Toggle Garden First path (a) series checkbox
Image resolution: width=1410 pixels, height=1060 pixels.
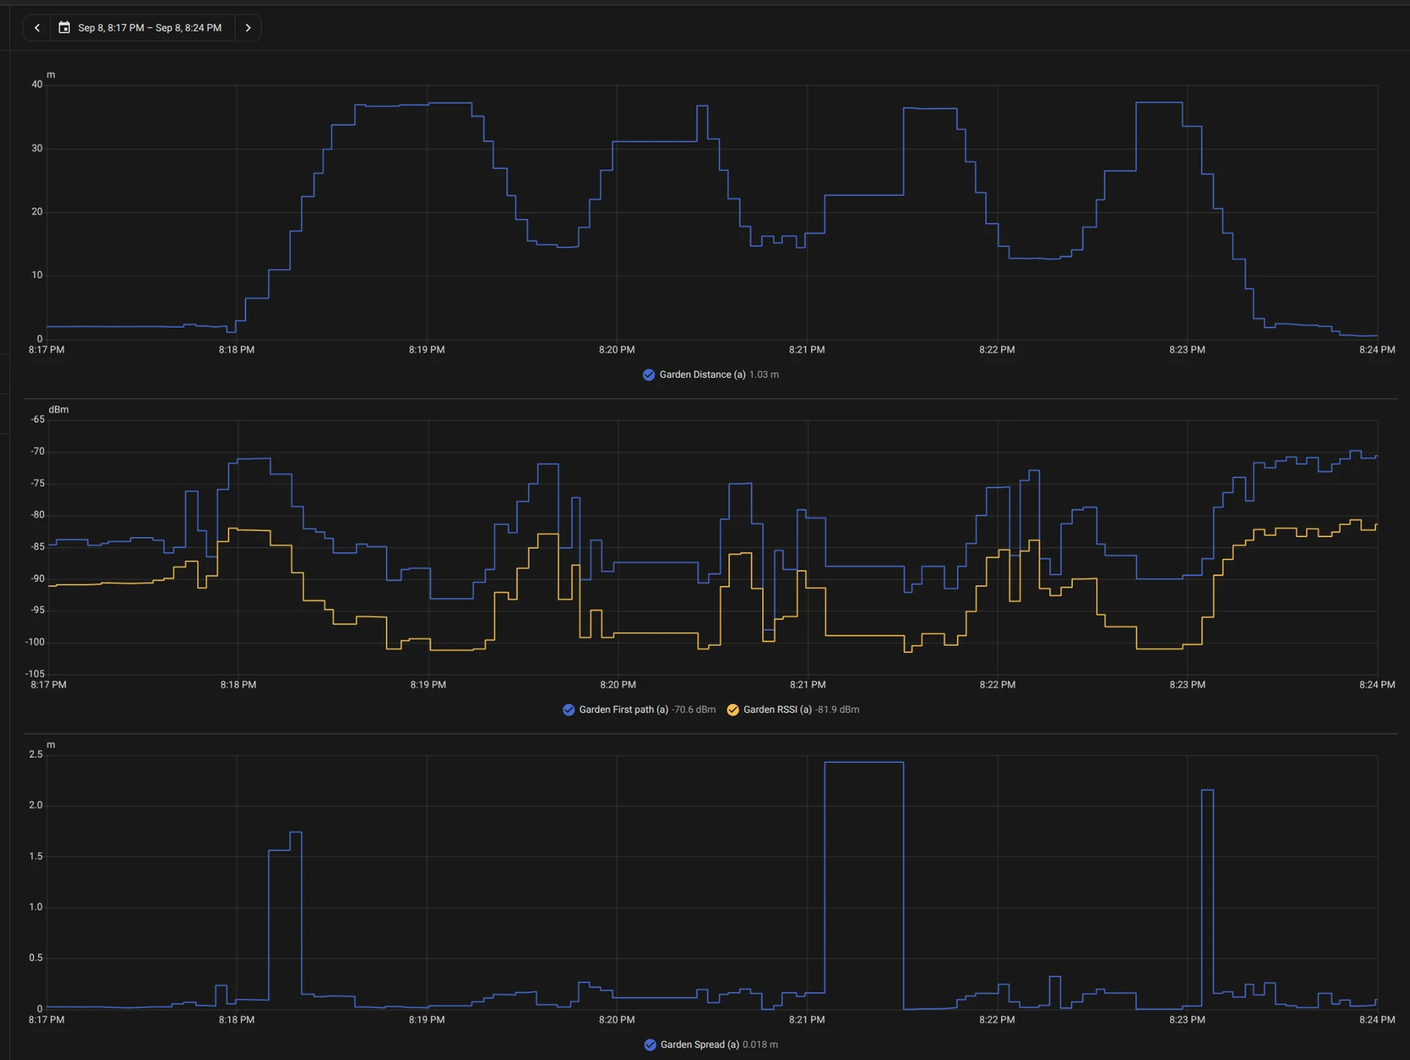[568, 710]
